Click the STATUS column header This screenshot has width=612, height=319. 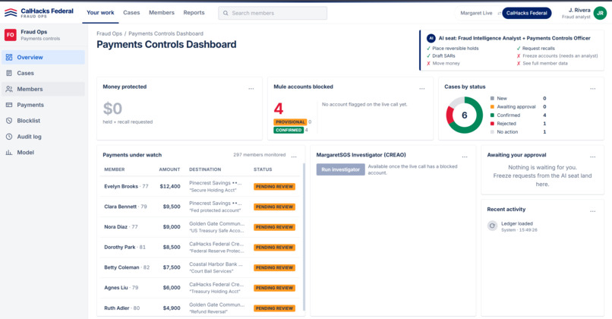[x=263, y=169]
